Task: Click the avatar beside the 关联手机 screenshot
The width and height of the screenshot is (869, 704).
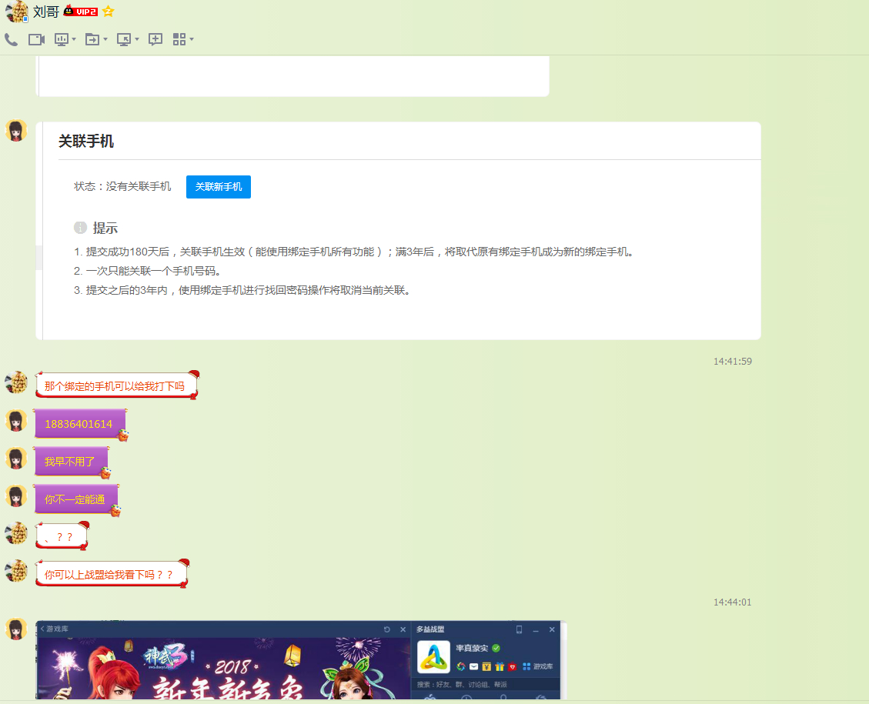Action: click(x=16, y=132)
